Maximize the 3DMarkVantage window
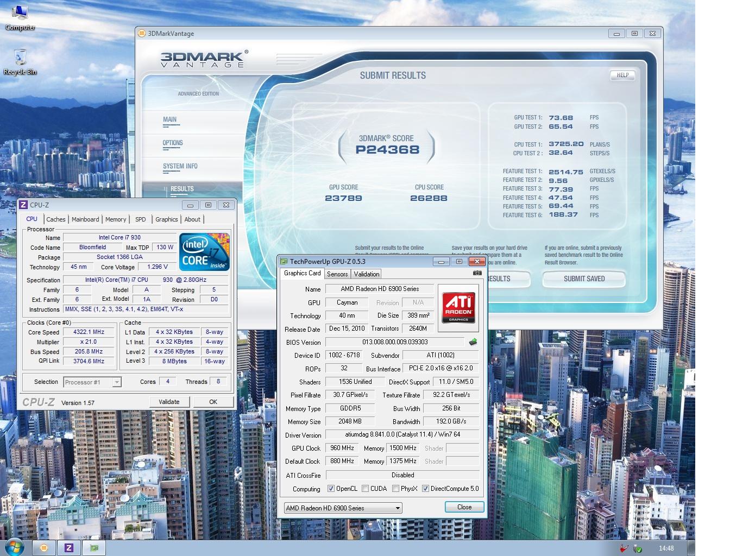 point(634,33)
